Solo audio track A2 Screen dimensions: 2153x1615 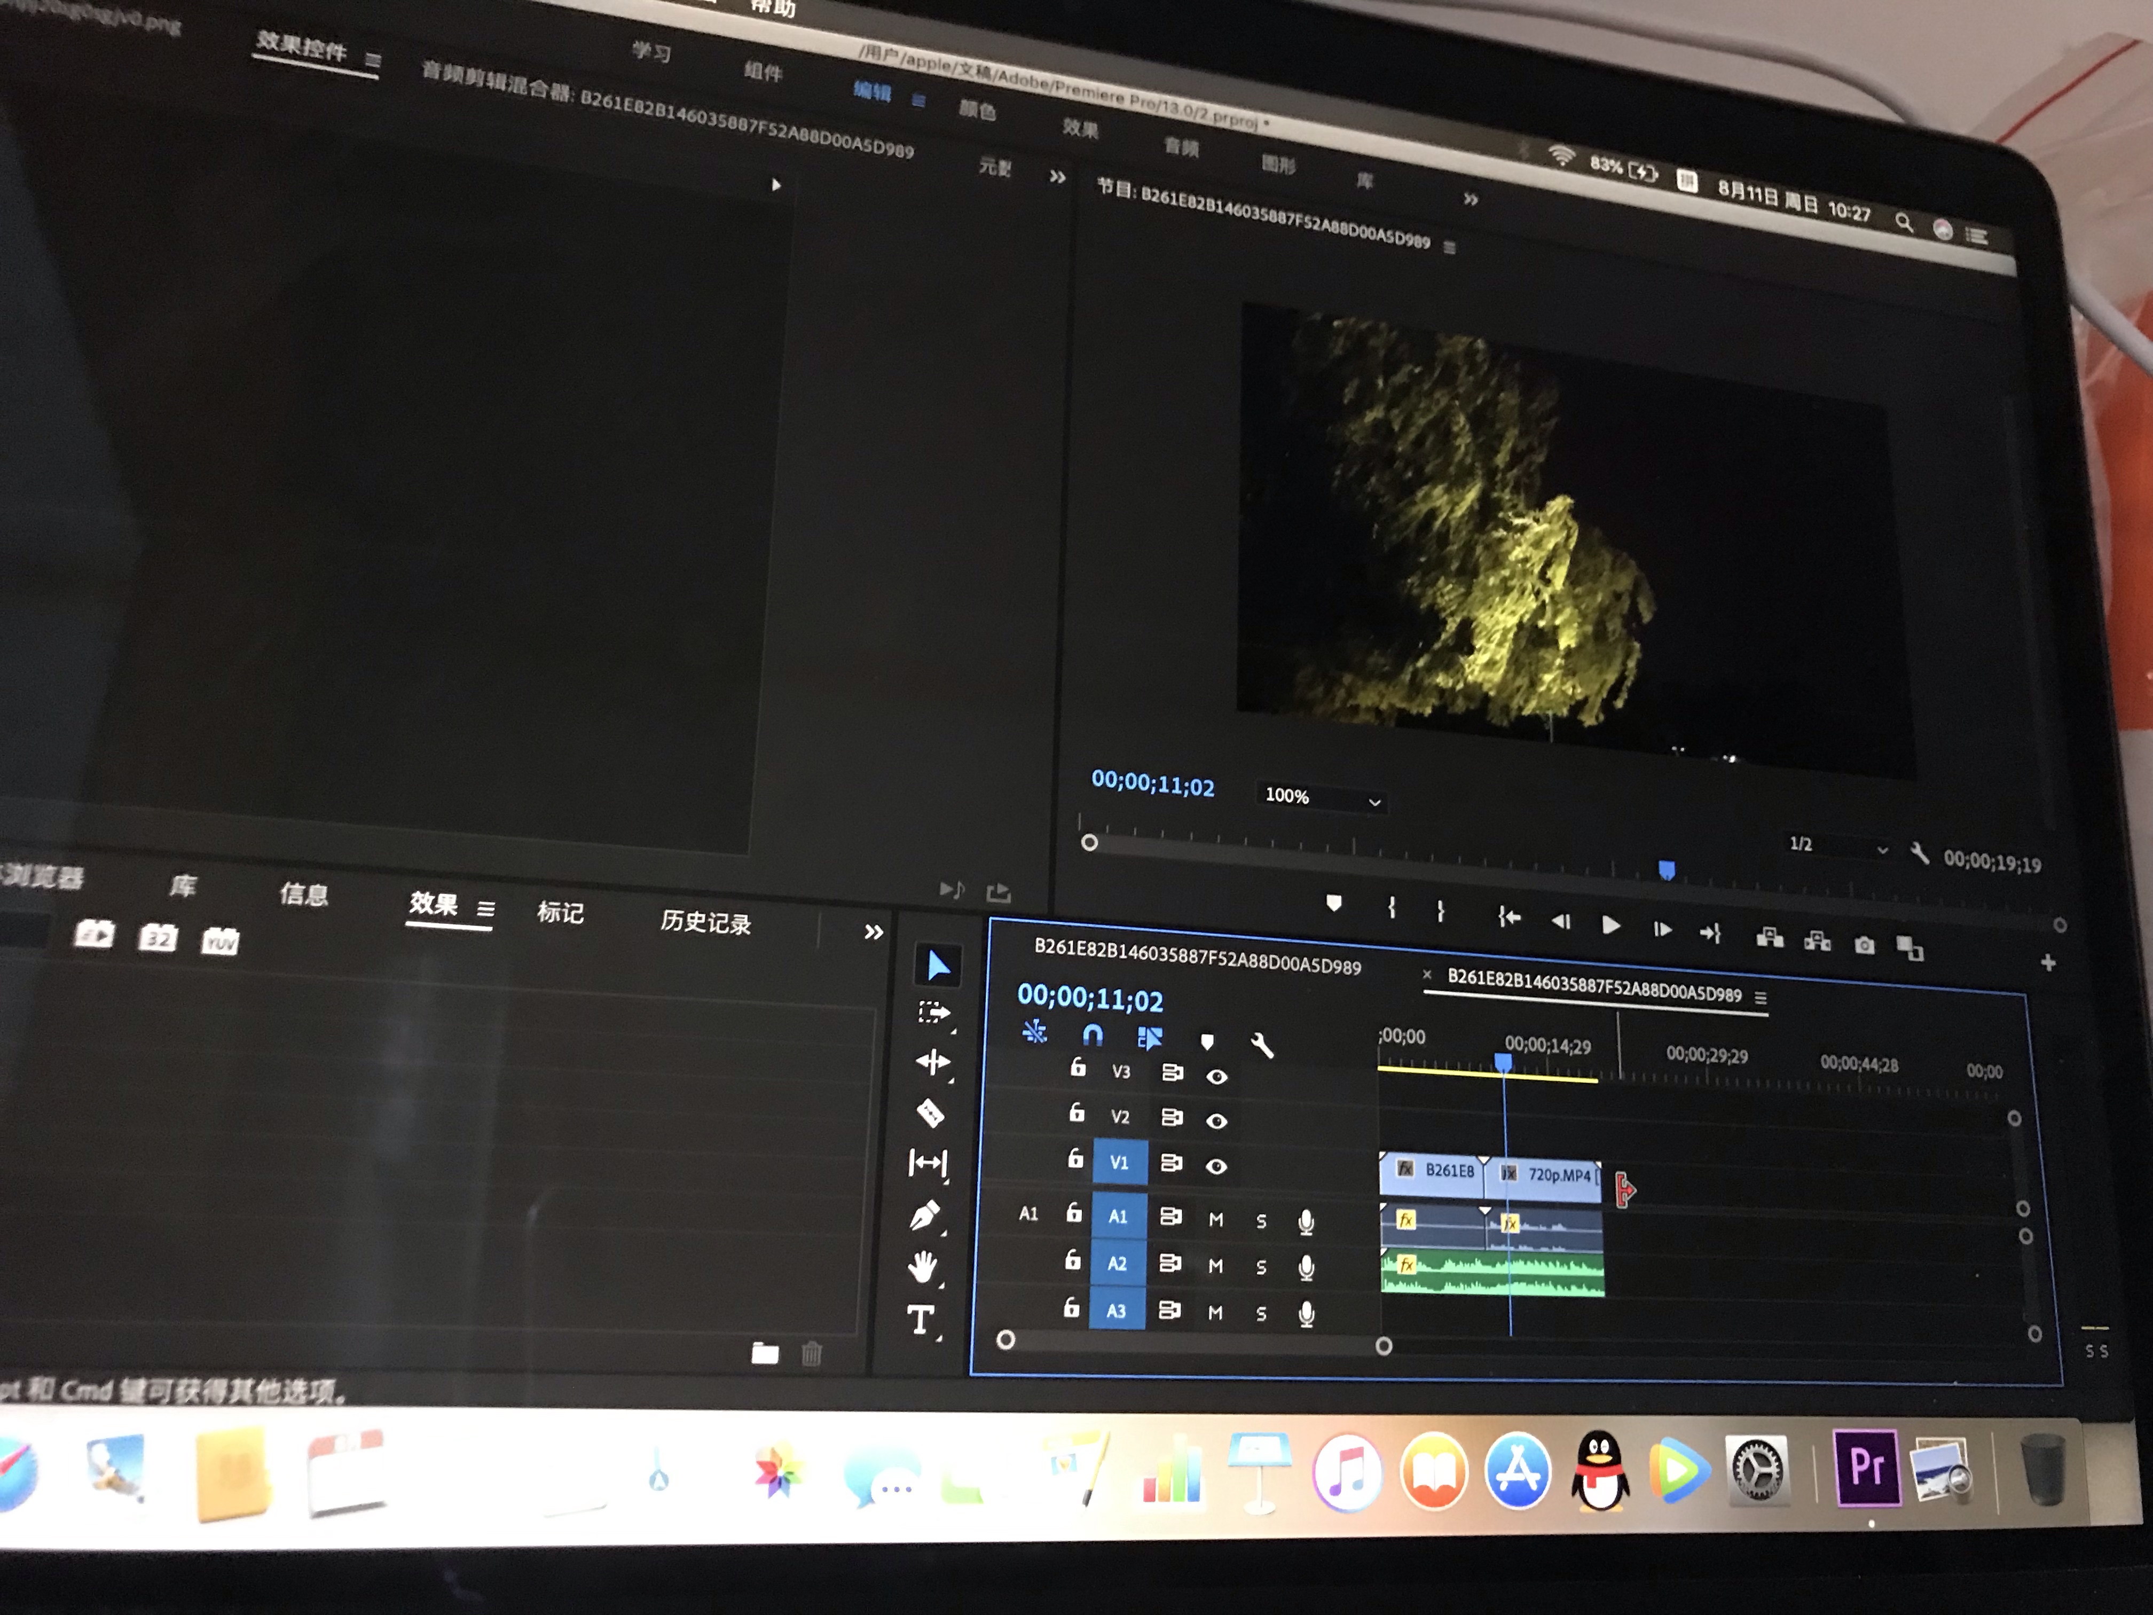point(1261,1267)
